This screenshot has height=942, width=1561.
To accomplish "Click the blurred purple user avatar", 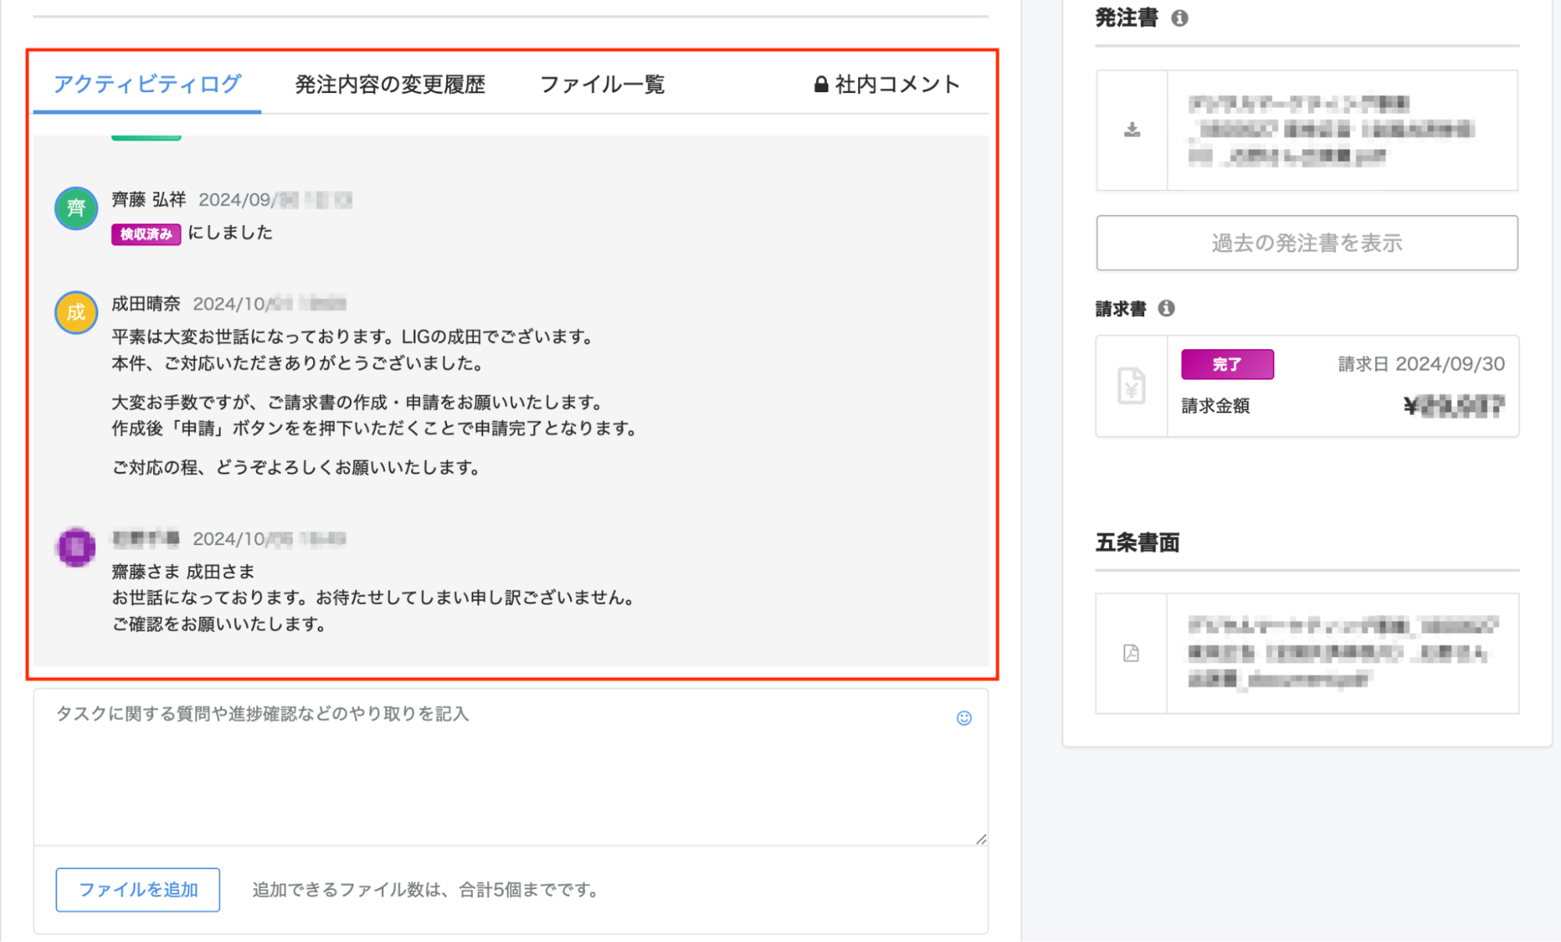I will tap(76, 547).
